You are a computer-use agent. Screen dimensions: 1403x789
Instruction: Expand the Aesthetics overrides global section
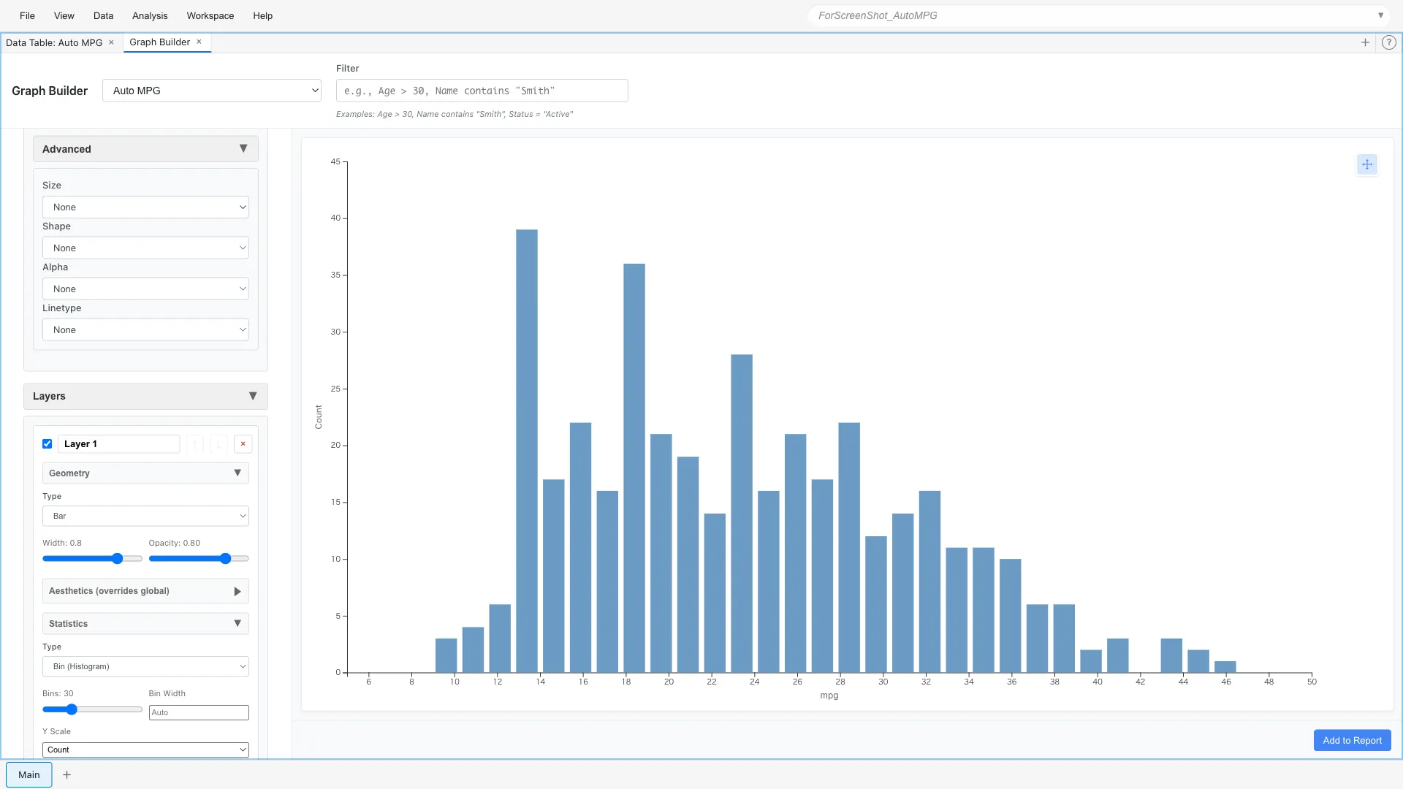tap(237, 591)
